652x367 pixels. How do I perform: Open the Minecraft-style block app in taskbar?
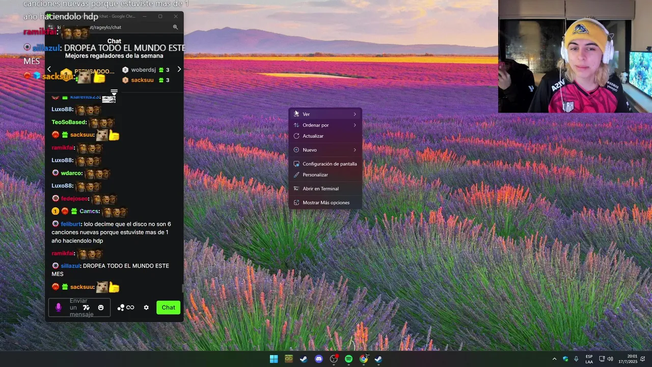(x=289, y=359)
